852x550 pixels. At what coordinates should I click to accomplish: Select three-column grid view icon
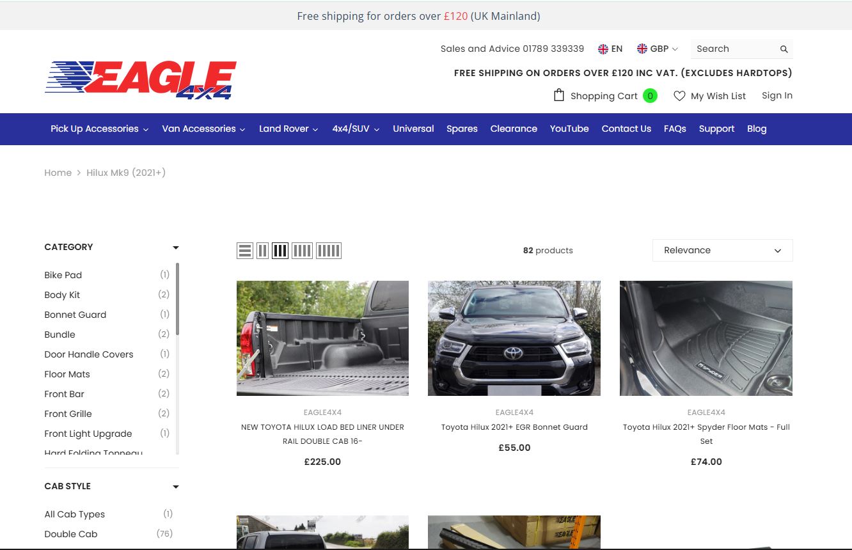(x=280, y=251)
